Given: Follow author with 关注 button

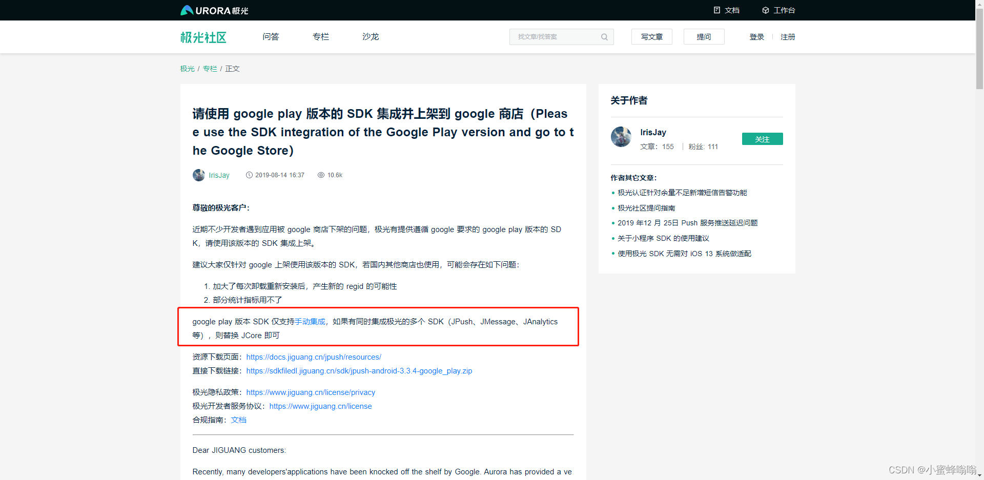Looking at the screenshot, I should pyautogui.click(x=762, y=139).
